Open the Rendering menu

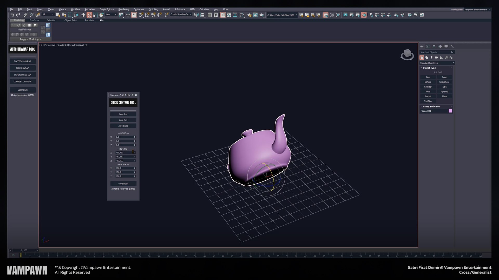123,9
